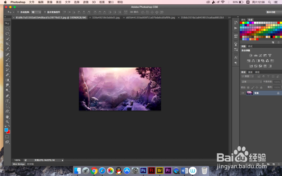Viewport: 282px width, 176px height.
Task: Choose the yellow swatch in 色板
Action: [x=243, y=23]
